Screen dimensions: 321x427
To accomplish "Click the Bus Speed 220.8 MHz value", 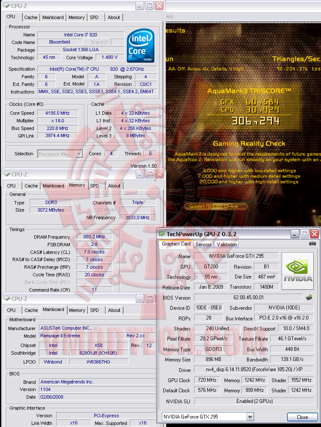I will click(58, 128).
